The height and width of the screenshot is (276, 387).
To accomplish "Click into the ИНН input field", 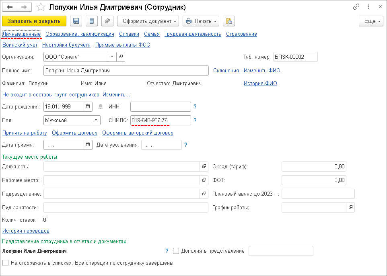I will (x=161, y=106).
